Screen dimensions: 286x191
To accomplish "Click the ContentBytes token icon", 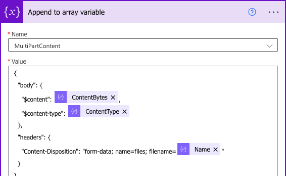I will (x=61, y=97).
